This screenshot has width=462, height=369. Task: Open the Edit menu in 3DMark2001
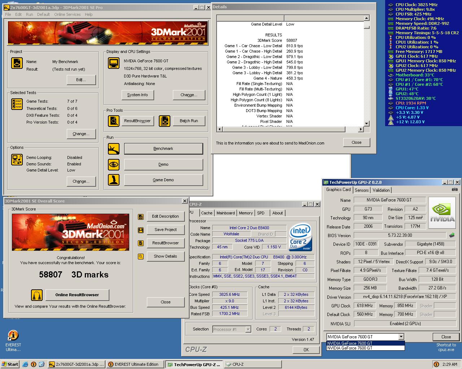pos(18,14)
